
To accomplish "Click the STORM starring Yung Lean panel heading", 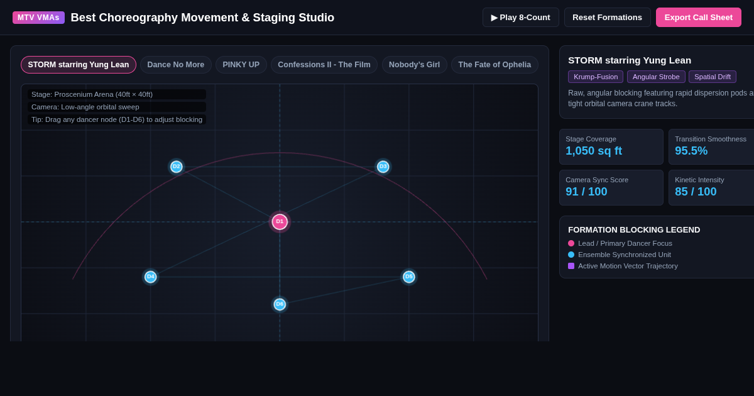I will (630, 60).
